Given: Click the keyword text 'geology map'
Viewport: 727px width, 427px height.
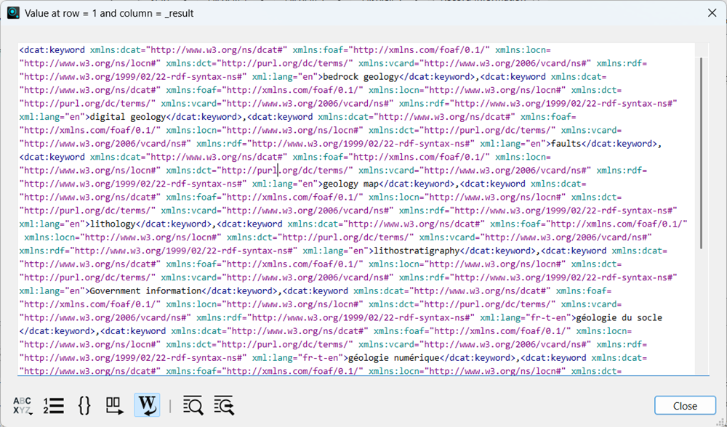Looking at the screenshot, I should point(351,184).
